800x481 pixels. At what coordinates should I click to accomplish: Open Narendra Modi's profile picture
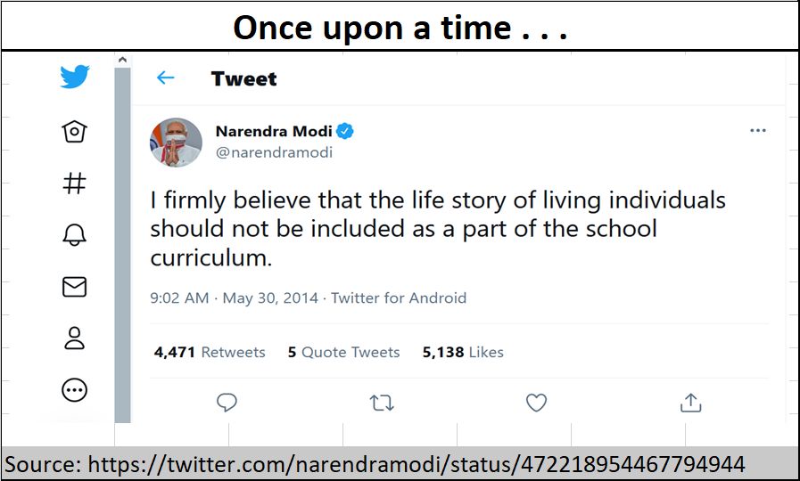[176, 143]
